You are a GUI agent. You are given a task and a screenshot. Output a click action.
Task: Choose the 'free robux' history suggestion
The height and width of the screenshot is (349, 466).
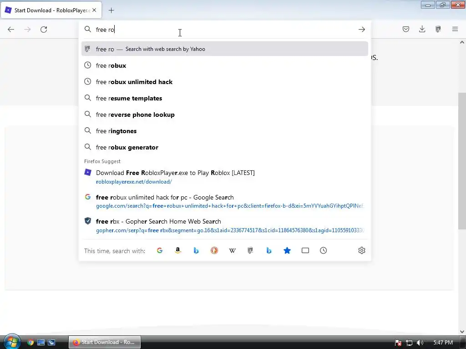(x=225, y=65)
